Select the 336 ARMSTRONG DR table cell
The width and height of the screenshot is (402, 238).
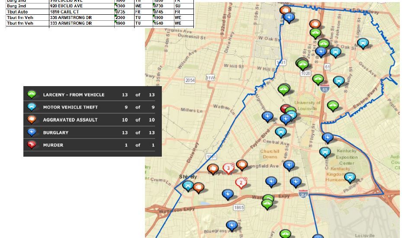pos(71,18)
